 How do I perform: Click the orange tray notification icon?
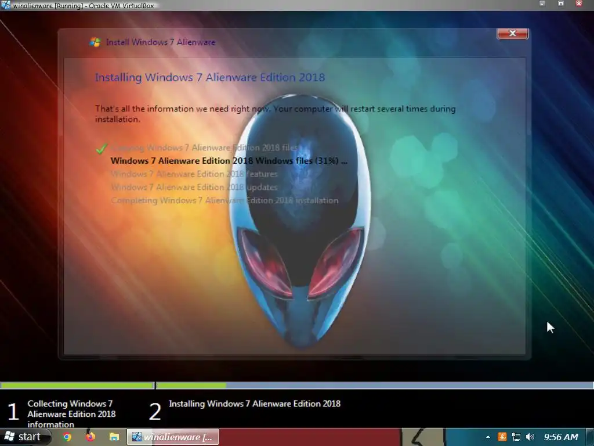[x=502, y=437]
